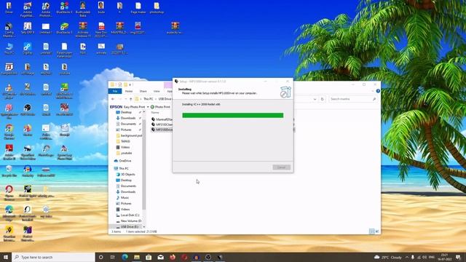Select the This PC desktop icon
466x262 pixels.
(x=9, y=49)
